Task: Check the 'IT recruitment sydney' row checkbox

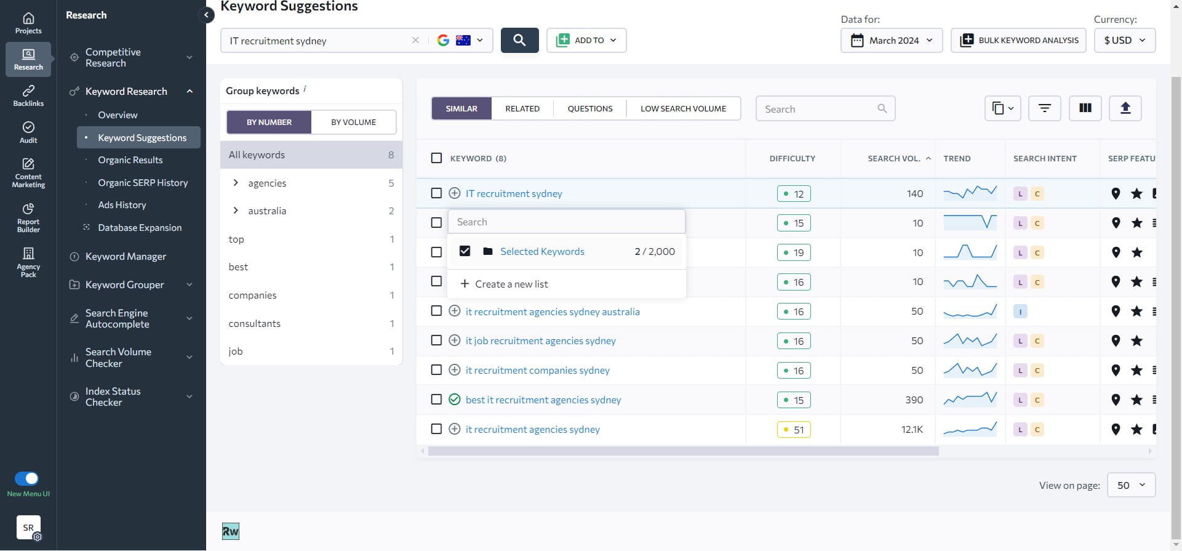Action: pos(436,193)
